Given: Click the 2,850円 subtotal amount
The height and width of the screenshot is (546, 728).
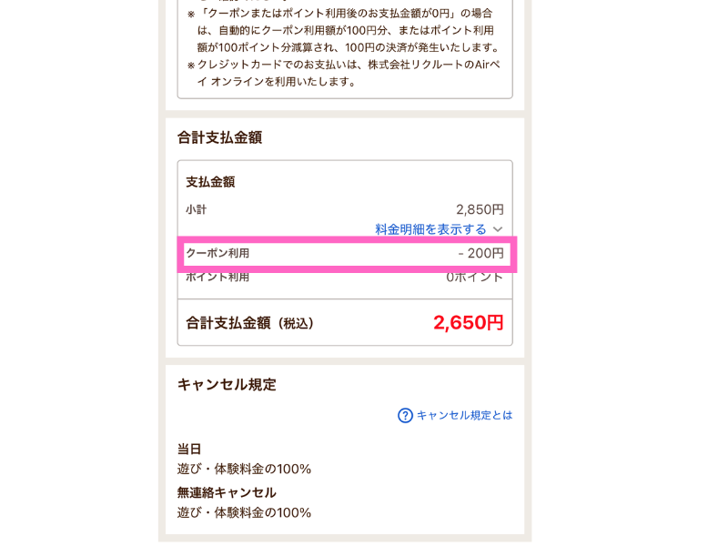Looking at the screenshot, I should [x=480, y=209].
